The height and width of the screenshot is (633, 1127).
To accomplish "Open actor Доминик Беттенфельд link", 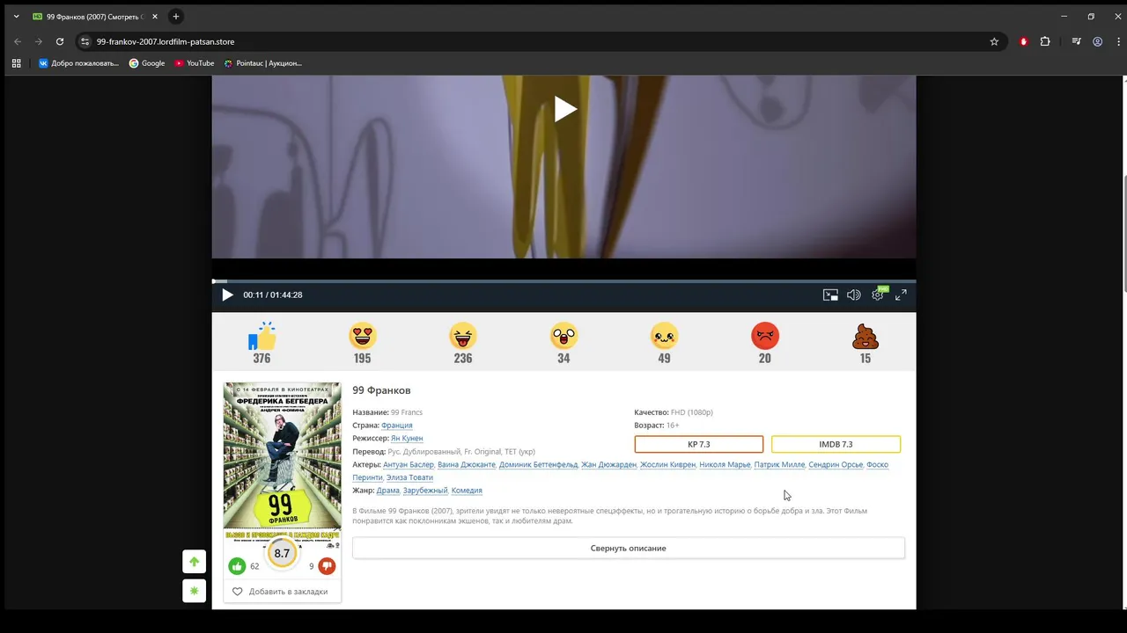I will click(x=538, y=465).
